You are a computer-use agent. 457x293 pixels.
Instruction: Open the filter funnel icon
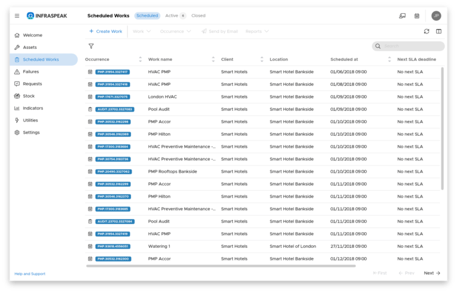tap(91, 46)
